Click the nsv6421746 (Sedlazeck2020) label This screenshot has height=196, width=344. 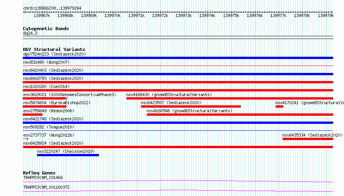pyautogui.click(x=53, y=119)
